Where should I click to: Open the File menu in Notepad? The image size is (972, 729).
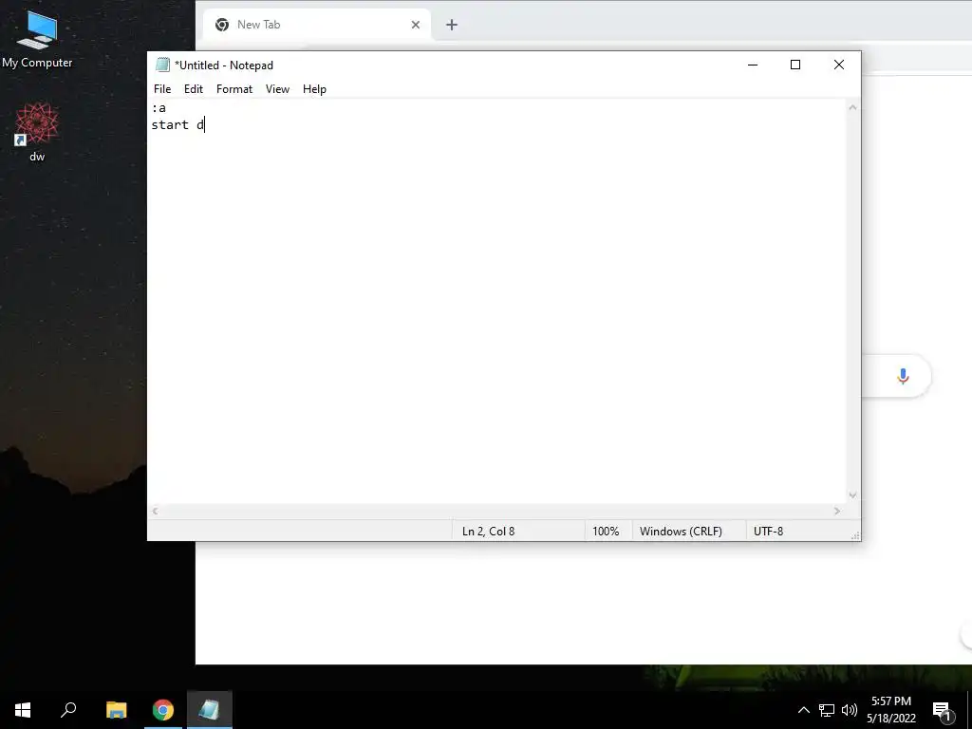pyautogui.click(x=162, y=89)
